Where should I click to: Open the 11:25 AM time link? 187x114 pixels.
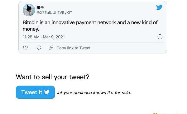(31, 37)
